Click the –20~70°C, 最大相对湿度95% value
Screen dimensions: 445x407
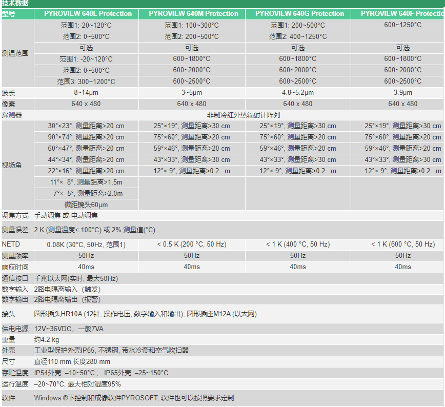pyautogui.click(x=77, y=384)
